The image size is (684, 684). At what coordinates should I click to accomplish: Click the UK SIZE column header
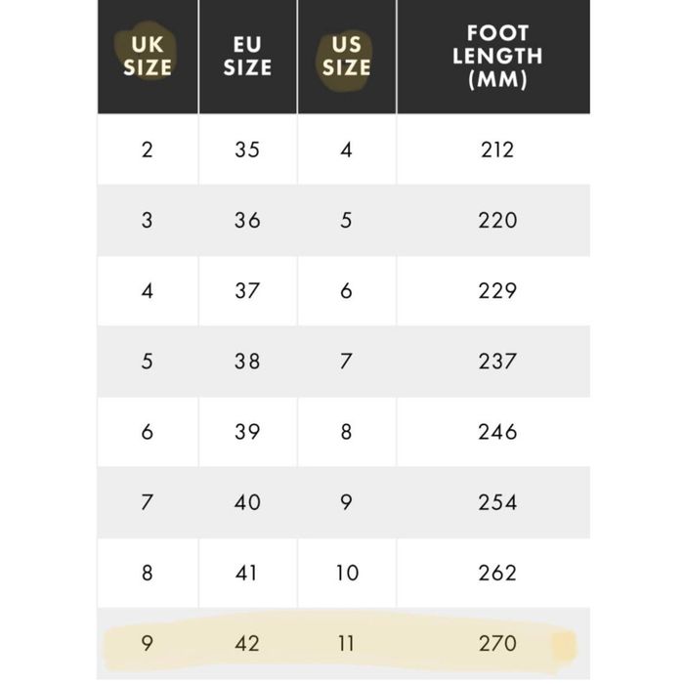point(148,57)
